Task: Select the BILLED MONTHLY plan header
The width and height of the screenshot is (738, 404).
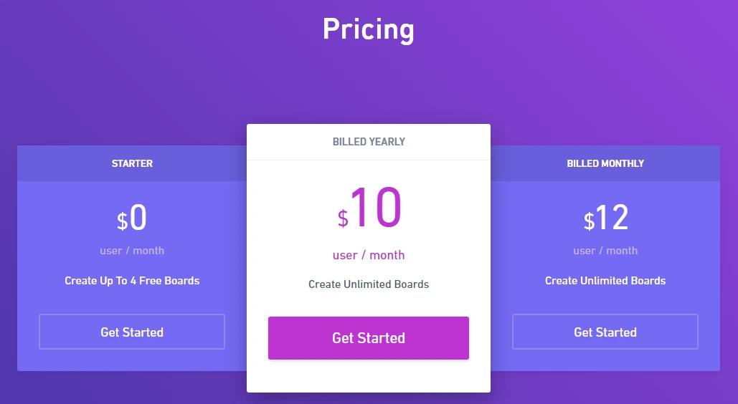Action: pos(605,163)
